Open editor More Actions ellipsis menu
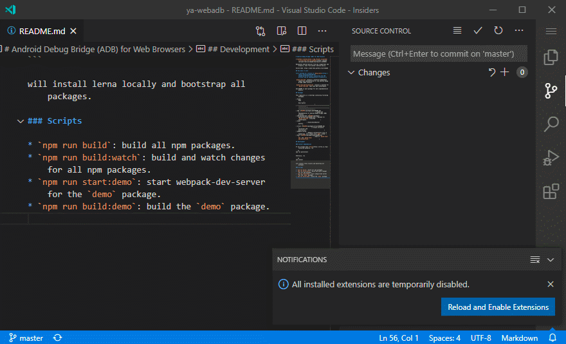This screenshot has height=344, width=566. (322, 31)
